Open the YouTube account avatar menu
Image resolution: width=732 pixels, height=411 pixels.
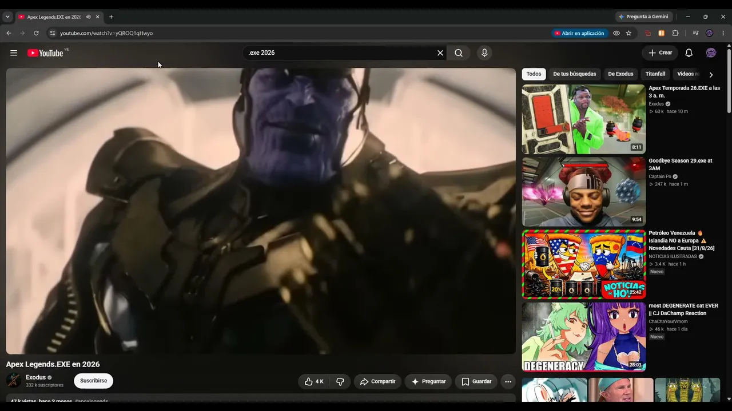pos(711,53)
